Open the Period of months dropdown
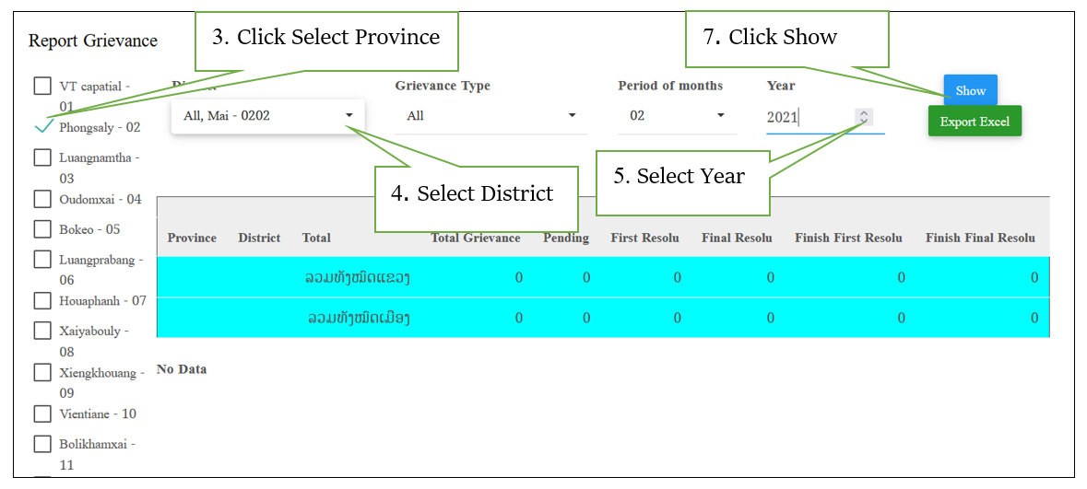 coord(677,116)
